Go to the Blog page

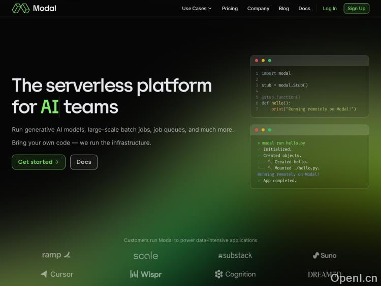pyautogui.click(x=283, y=9)
